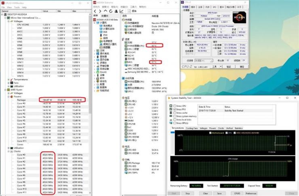The height and width of the screenshot is (196, 299).
Task: Toggle Motherboard checkbox on temperature graph
Action: coord(211,133)
